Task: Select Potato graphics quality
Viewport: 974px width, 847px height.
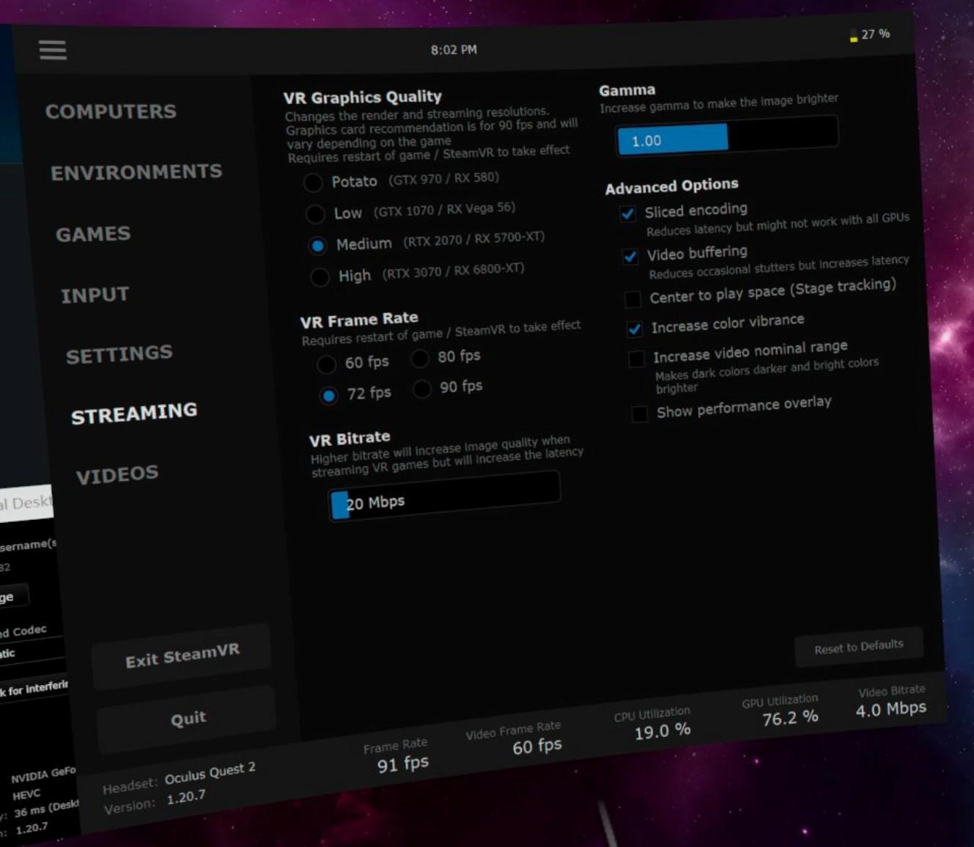Action: point(313,182)
